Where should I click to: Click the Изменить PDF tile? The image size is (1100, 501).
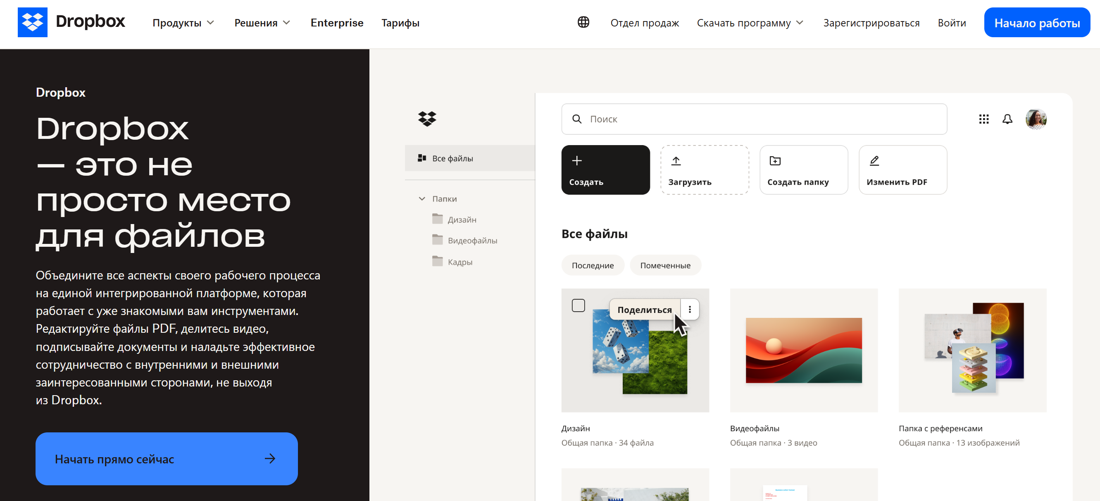pyautogui.click(x=902, y=170)
